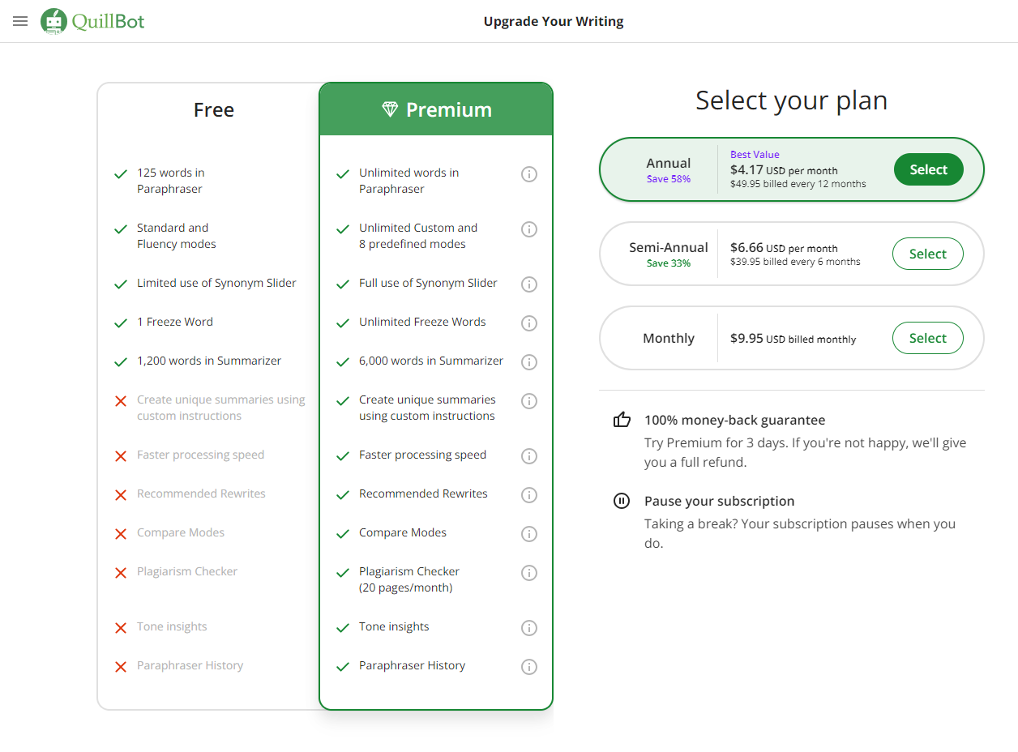Click 'Full use of Synonym Slider' text
Image resolution: width=1018 pixels, height=752 pixels.
pyautogui.click(x=428, y=283)
